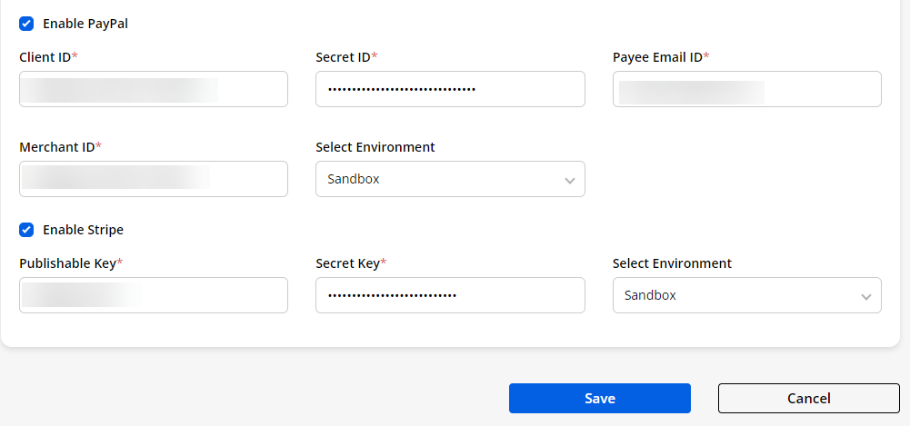Viewport: 910px width, 426px height.
Task: Click the Merchant ID input box
Action: point(153,179)
